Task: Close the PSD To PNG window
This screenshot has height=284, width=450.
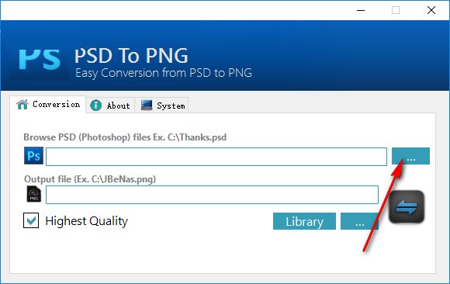Action: [x=431, y=10]
